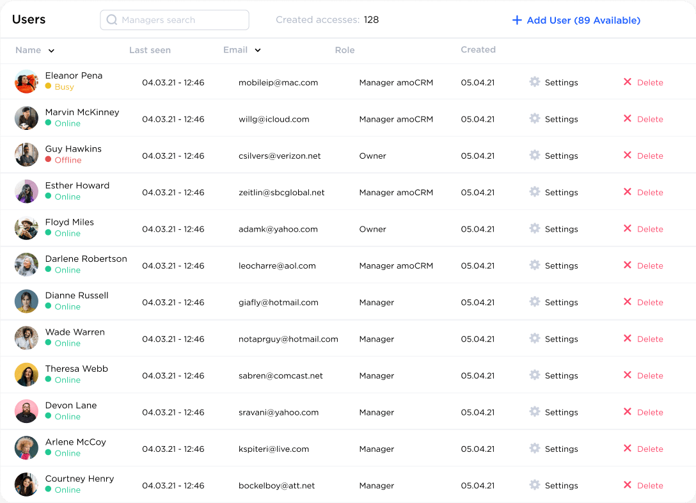Open the Email column sort dropdown

point(258,50)
